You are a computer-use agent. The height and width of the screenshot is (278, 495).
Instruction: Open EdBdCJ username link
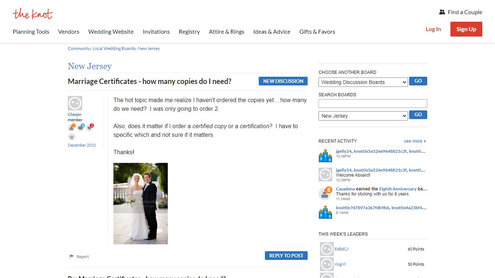point(341,249)
